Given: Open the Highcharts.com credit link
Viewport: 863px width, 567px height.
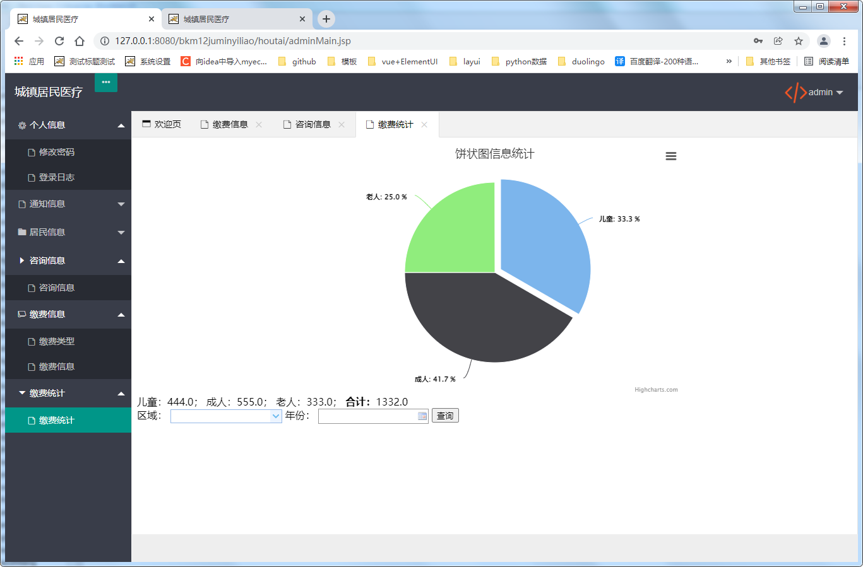Looking at the screenshot, I should [656, 390].
